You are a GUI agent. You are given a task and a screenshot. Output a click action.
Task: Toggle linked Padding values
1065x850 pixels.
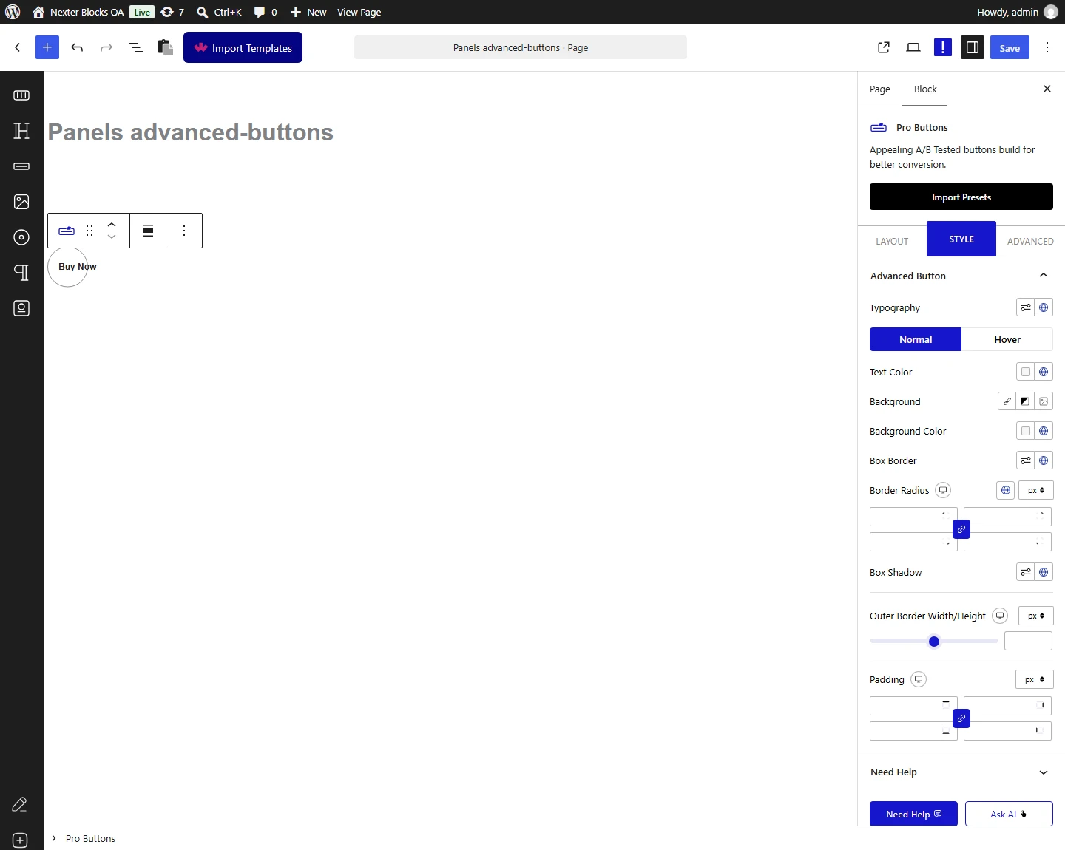[x=961, y=718]
